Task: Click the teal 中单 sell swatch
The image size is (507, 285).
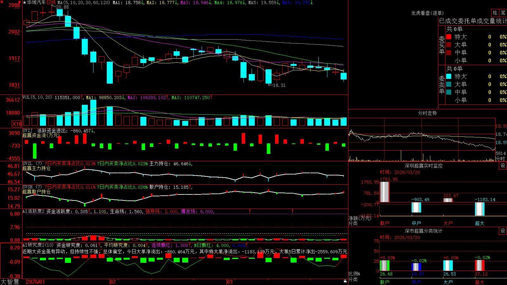Action: pos(449,92)
